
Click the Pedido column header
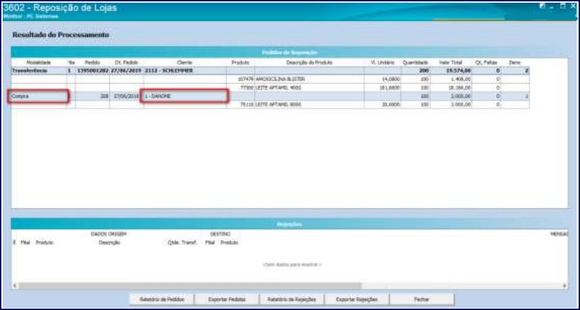pos(92,63)
